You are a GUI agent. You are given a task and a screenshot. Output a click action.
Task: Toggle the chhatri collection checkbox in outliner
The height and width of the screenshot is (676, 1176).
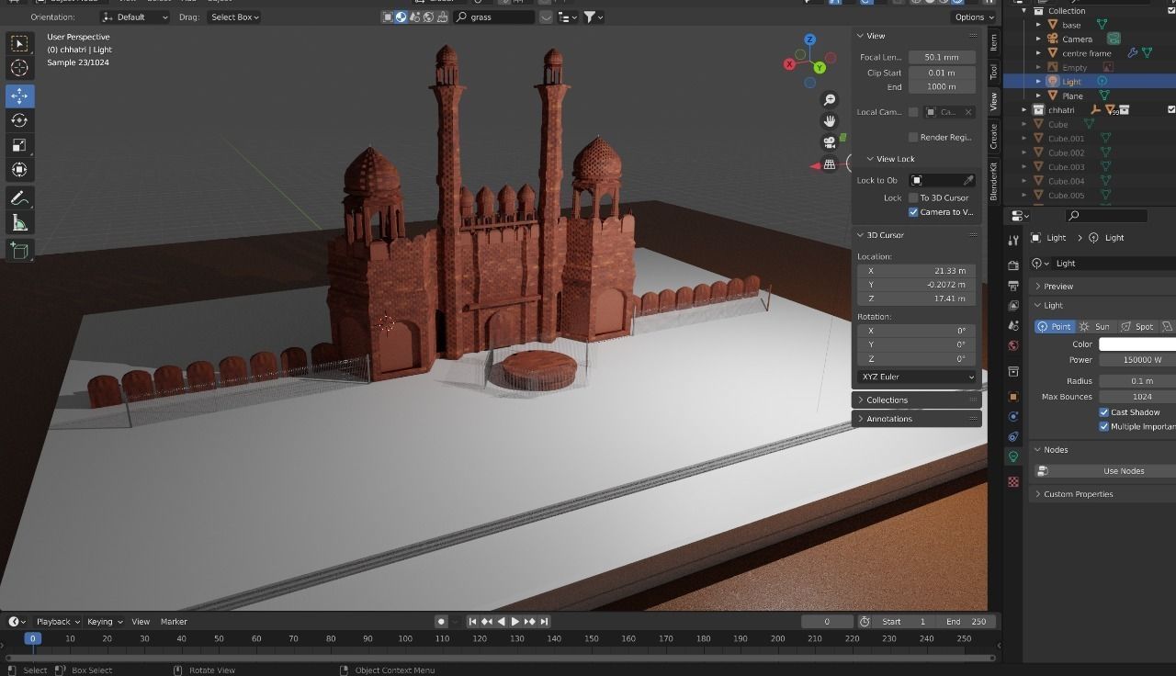[1171, 109]
